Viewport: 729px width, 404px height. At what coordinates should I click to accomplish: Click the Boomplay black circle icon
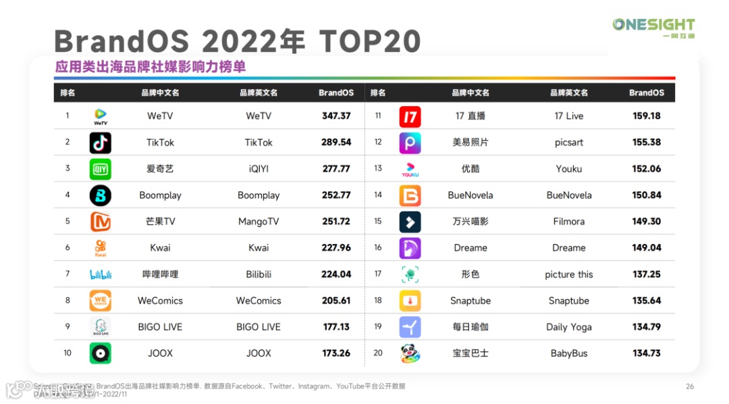point(101,195)
